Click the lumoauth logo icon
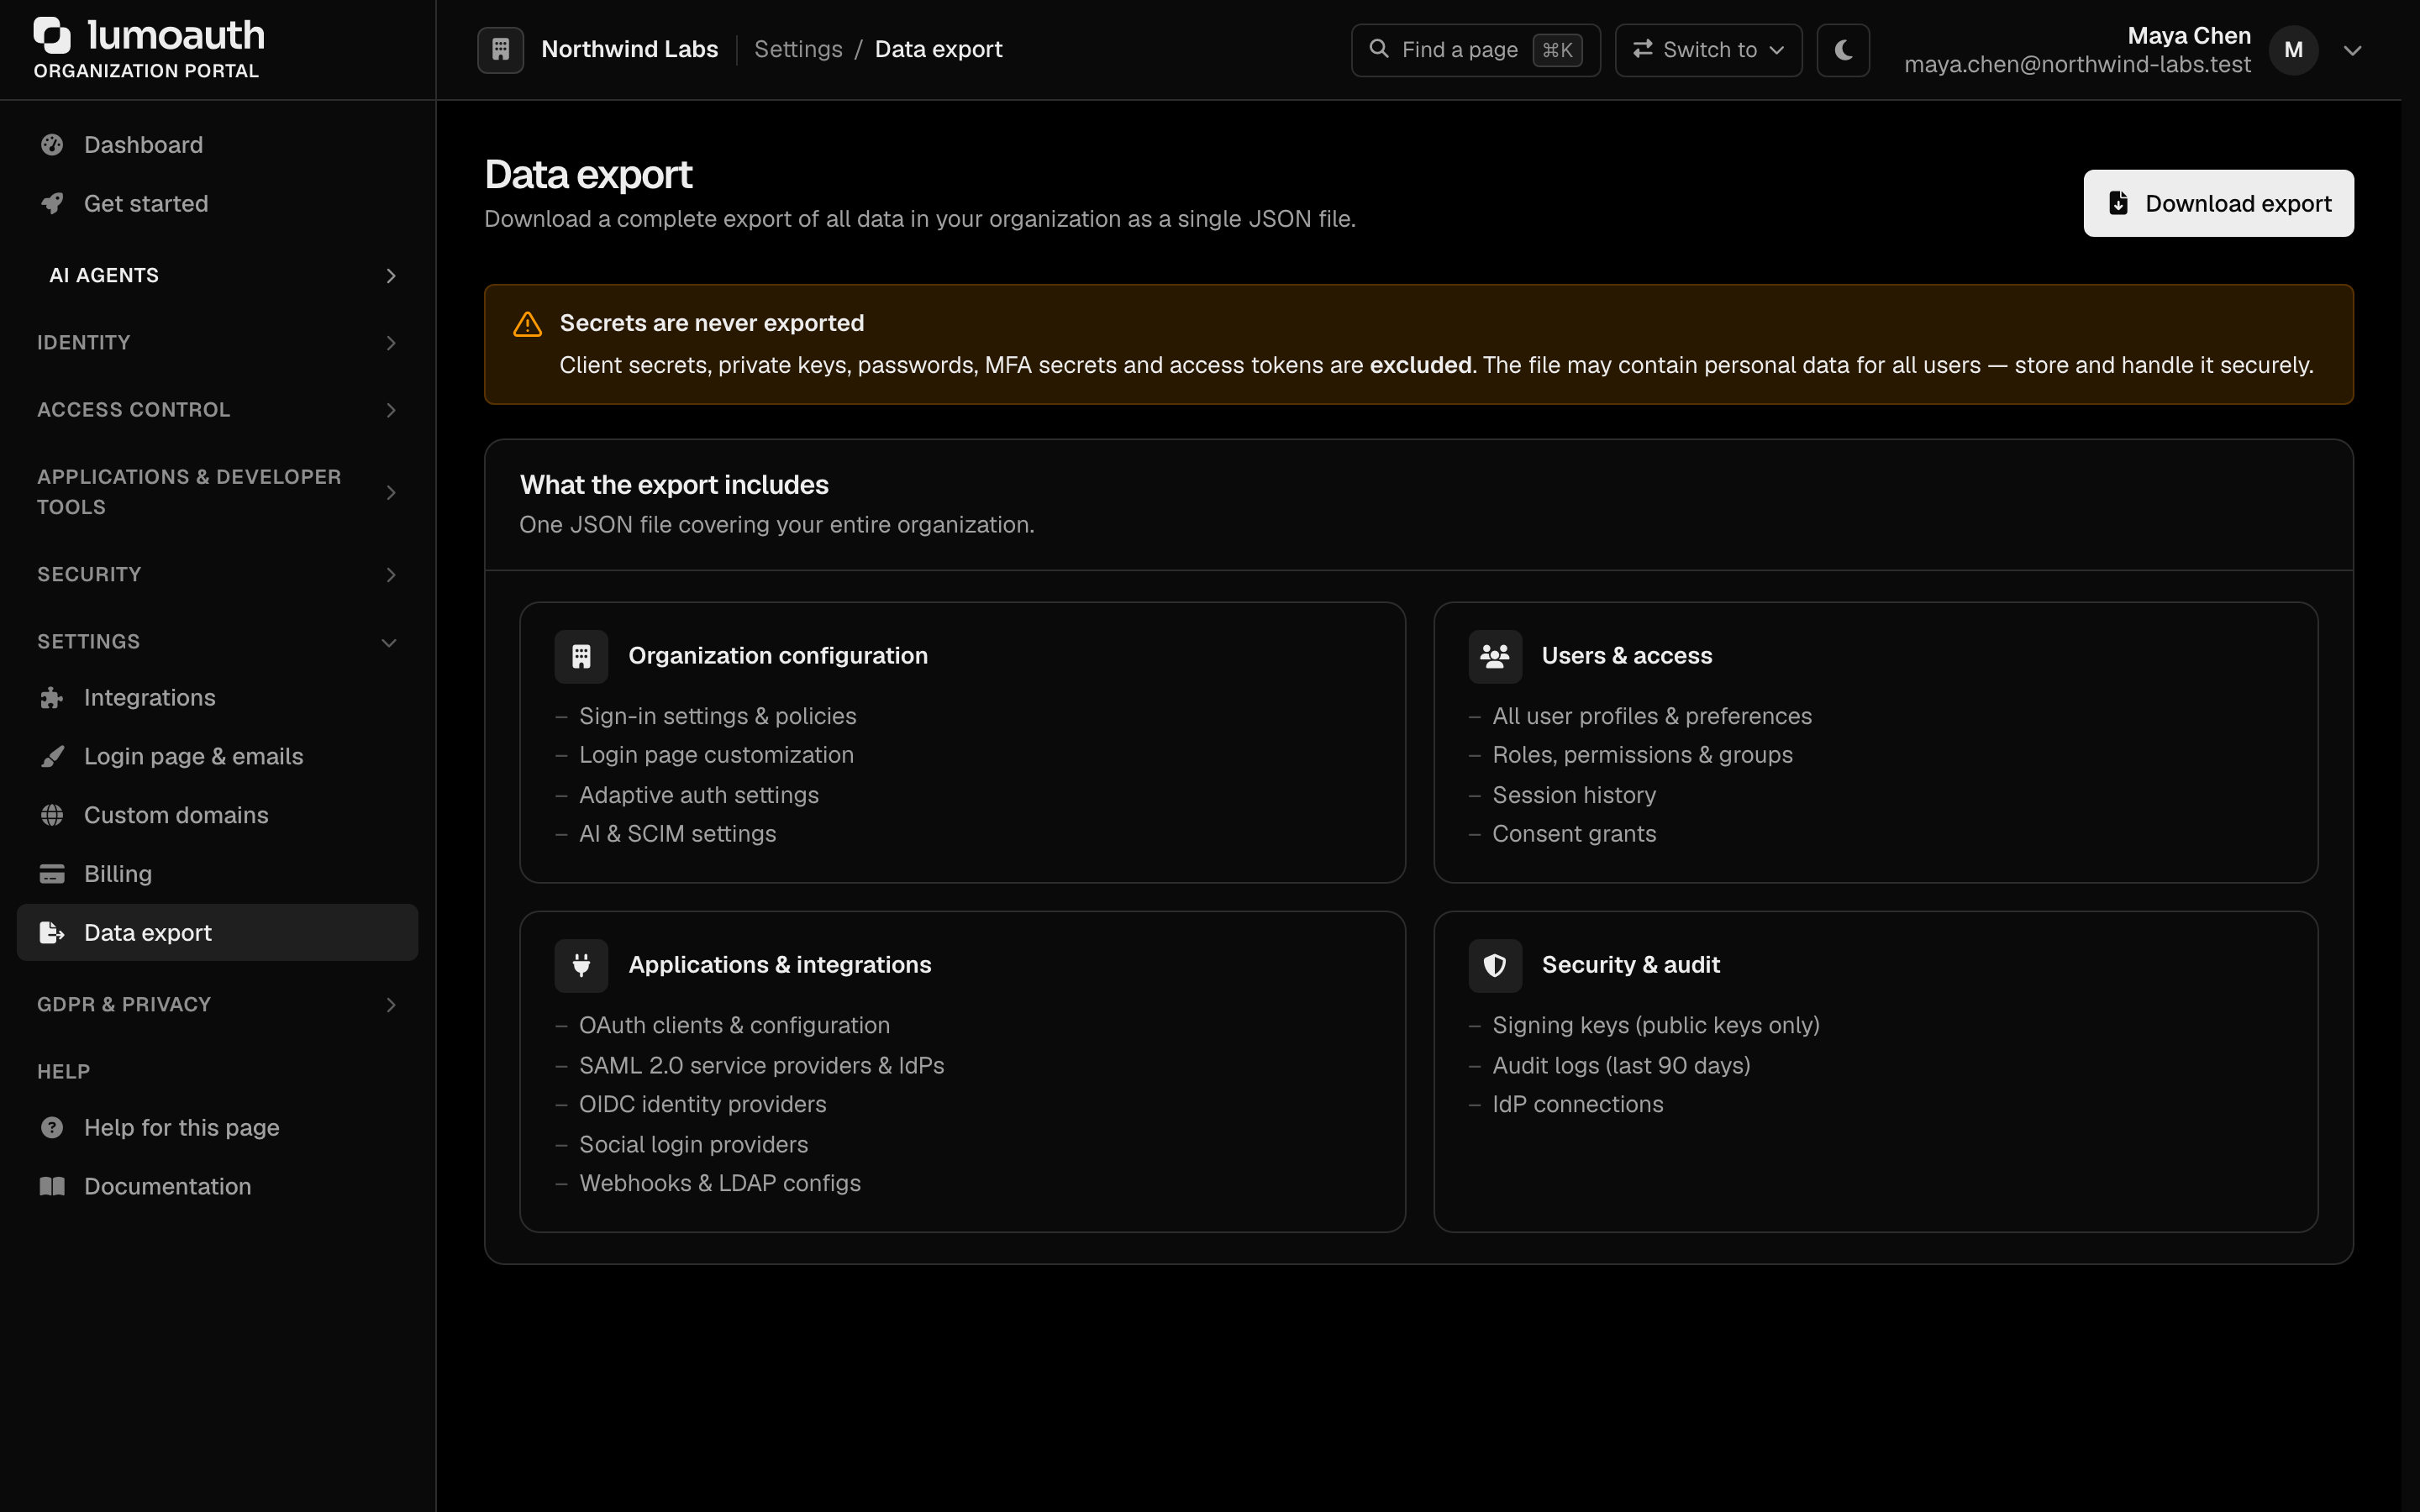Viewport: 2420px width, 1512px height. tap(53, 35)
